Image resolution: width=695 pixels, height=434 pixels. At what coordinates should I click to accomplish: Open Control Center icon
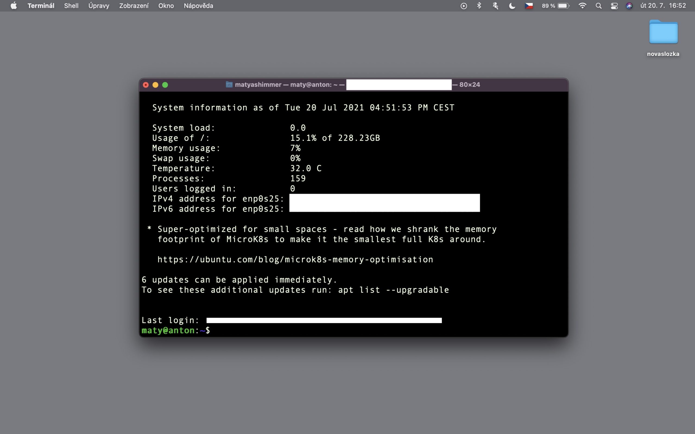pyautogui.click(x=614, y=6)
